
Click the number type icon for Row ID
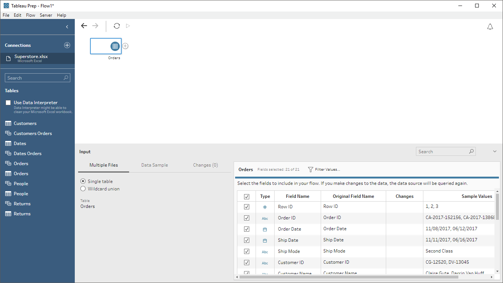point(265,207)
